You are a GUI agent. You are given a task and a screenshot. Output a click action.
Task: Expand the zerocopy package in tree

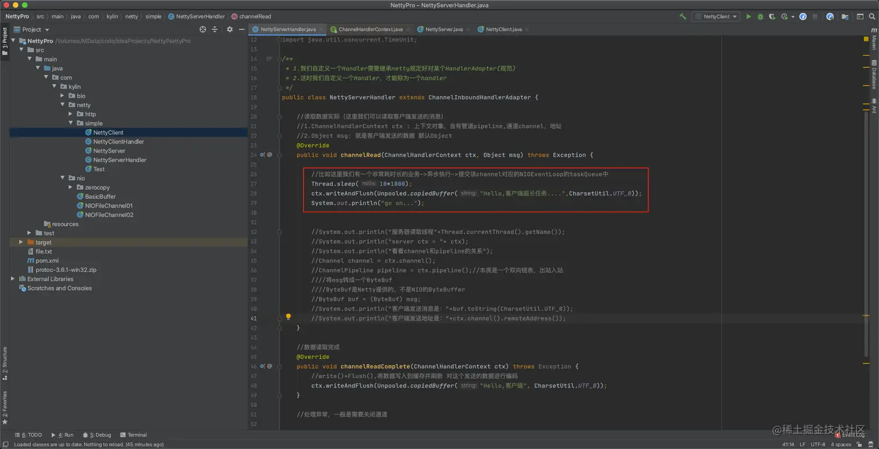71,188
